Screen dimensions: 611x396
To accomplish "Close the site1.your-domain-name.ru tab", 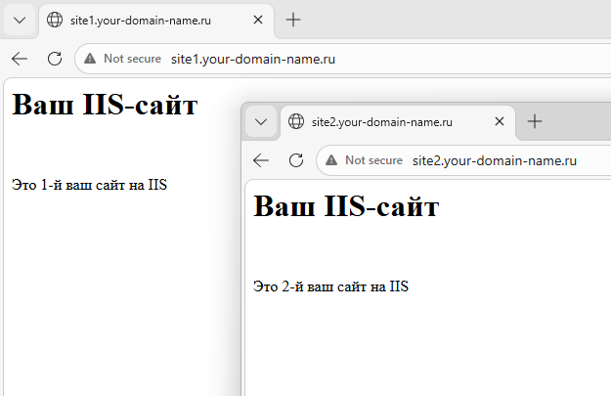I will (x=258, y=20).
